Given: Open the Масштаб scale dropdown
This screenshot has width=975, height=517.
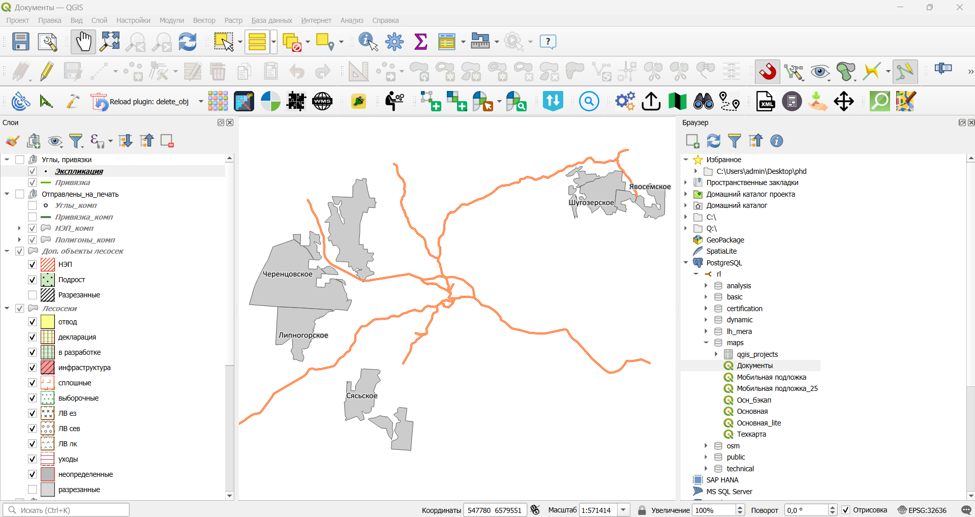Looking at the screenshot, I should click(624, 510).
